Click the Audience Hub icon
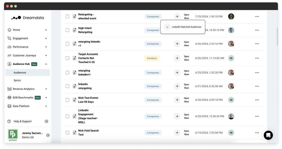This screenshot has height=149, width=282. pyautogui.click(x=9, y=64)
